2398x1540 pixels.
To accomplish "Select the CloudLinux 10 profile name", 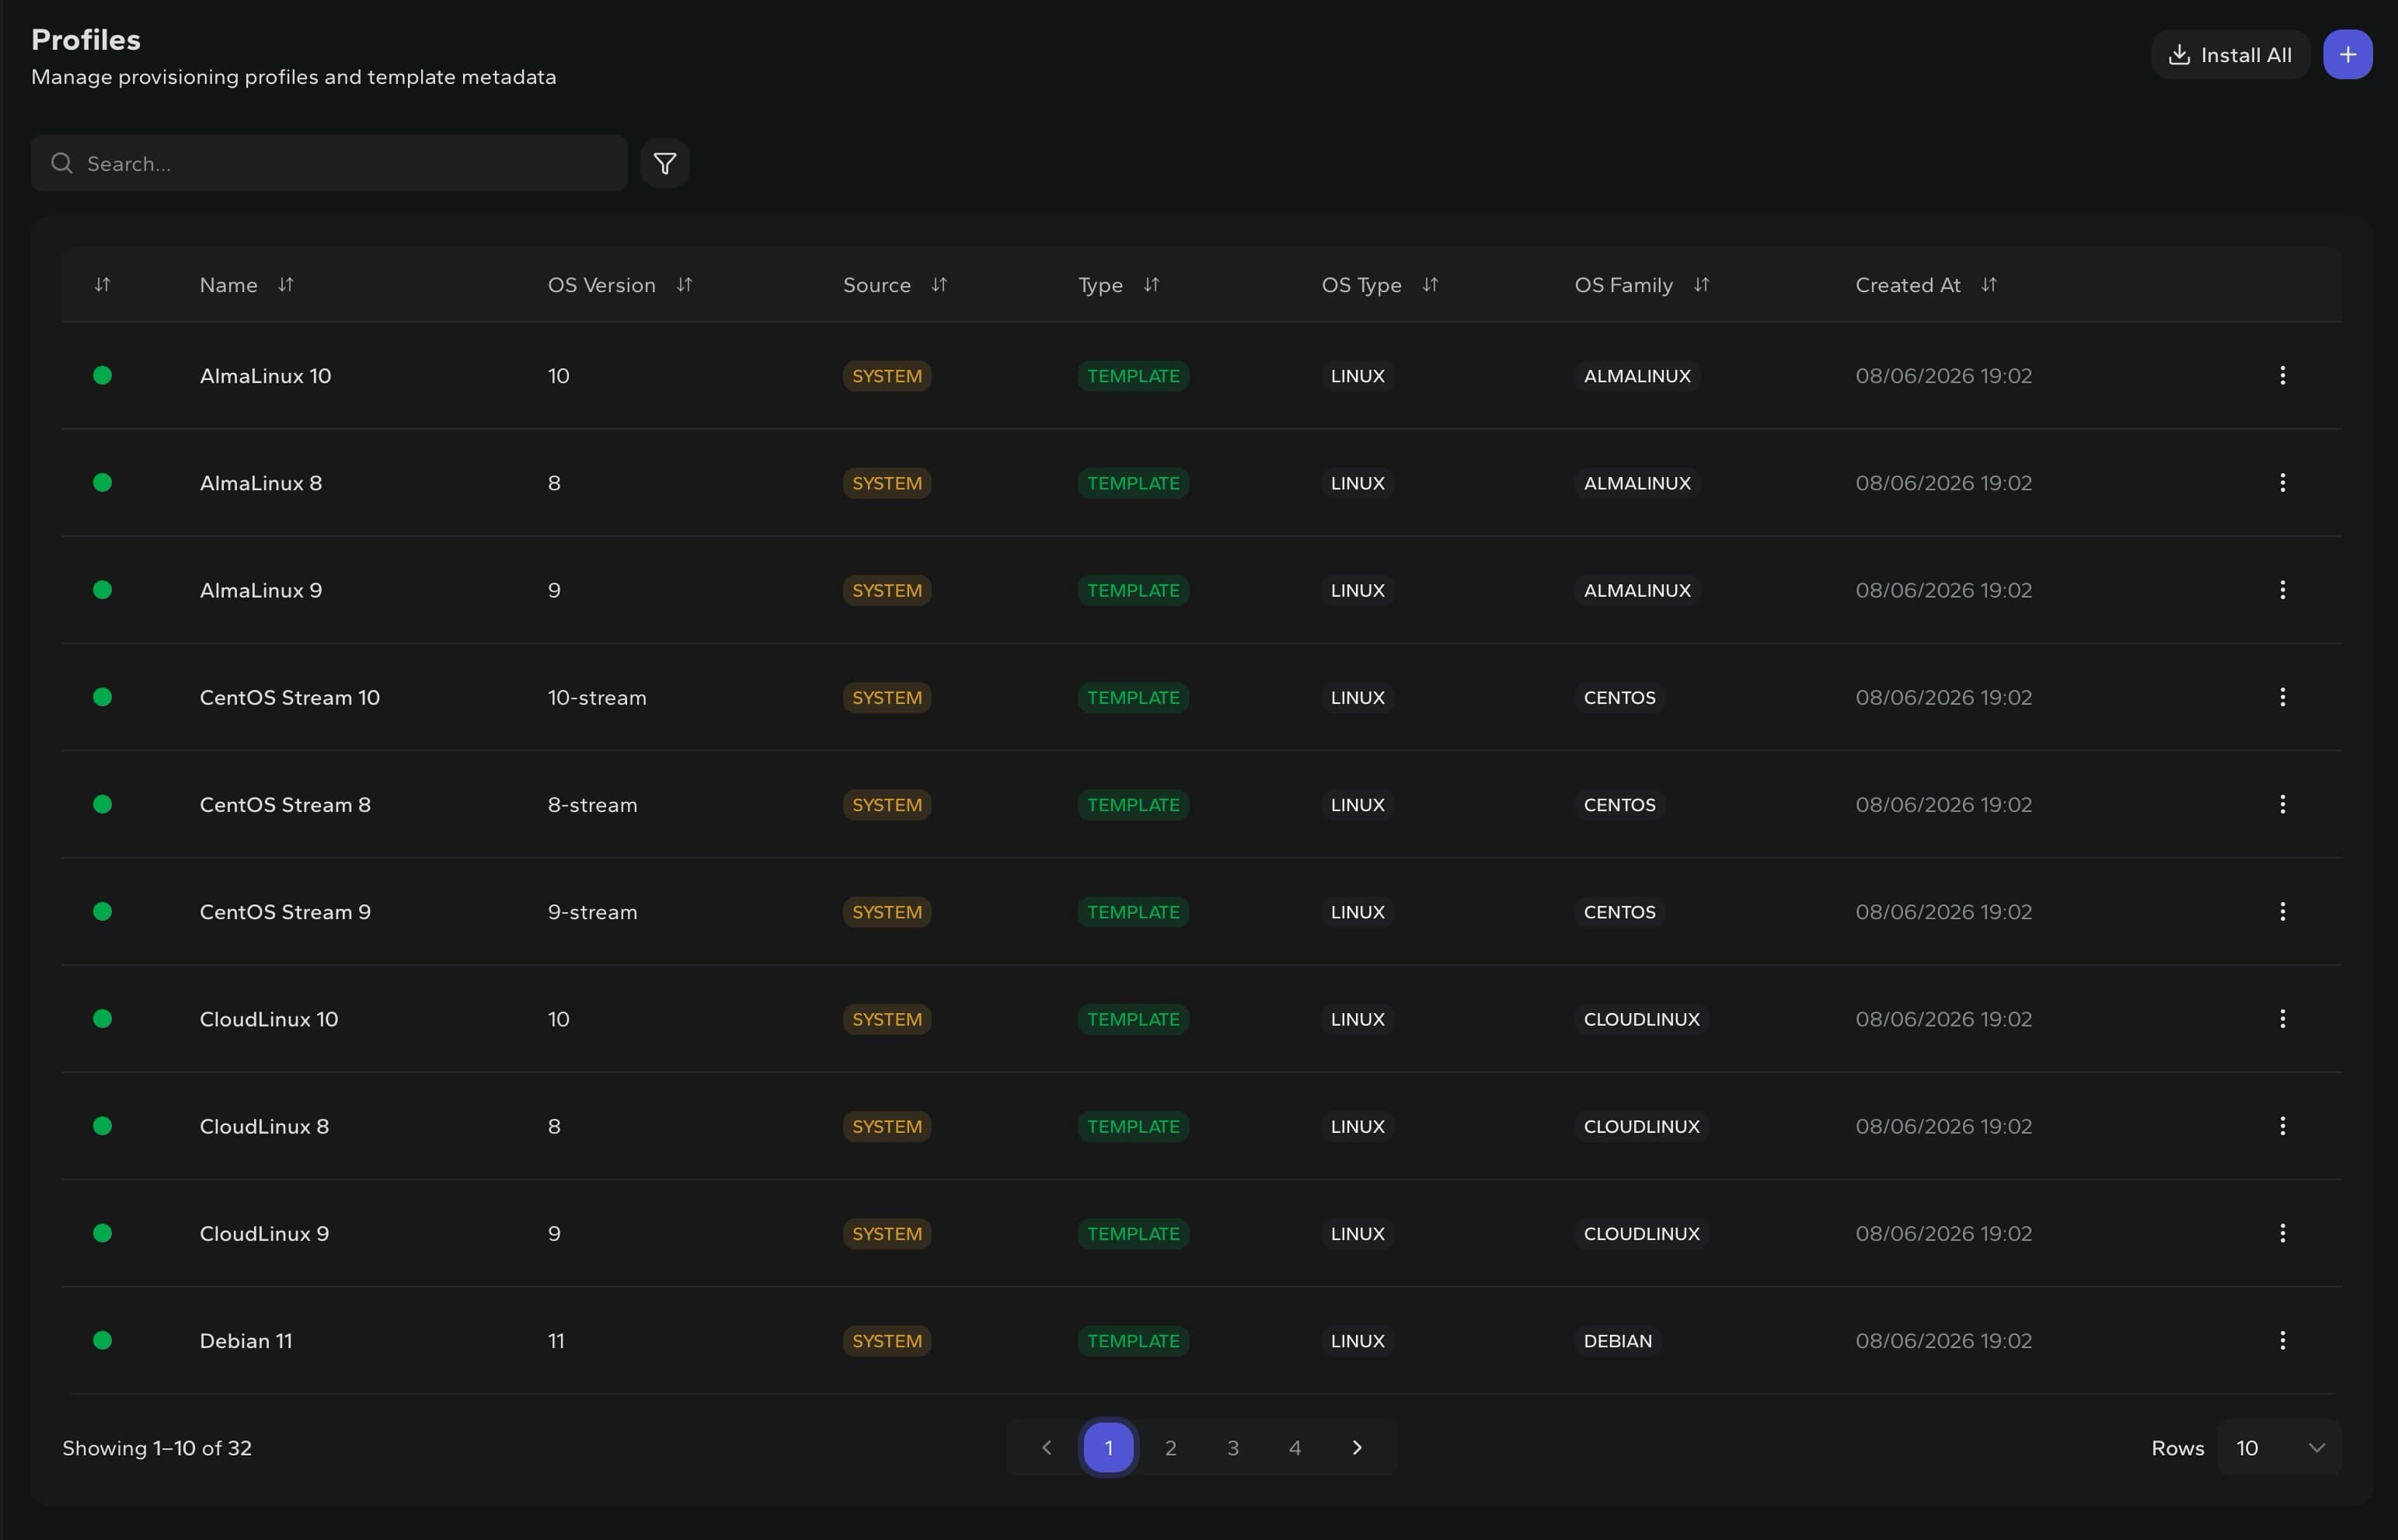I will pyautogui.click(x=269, y=1019).
